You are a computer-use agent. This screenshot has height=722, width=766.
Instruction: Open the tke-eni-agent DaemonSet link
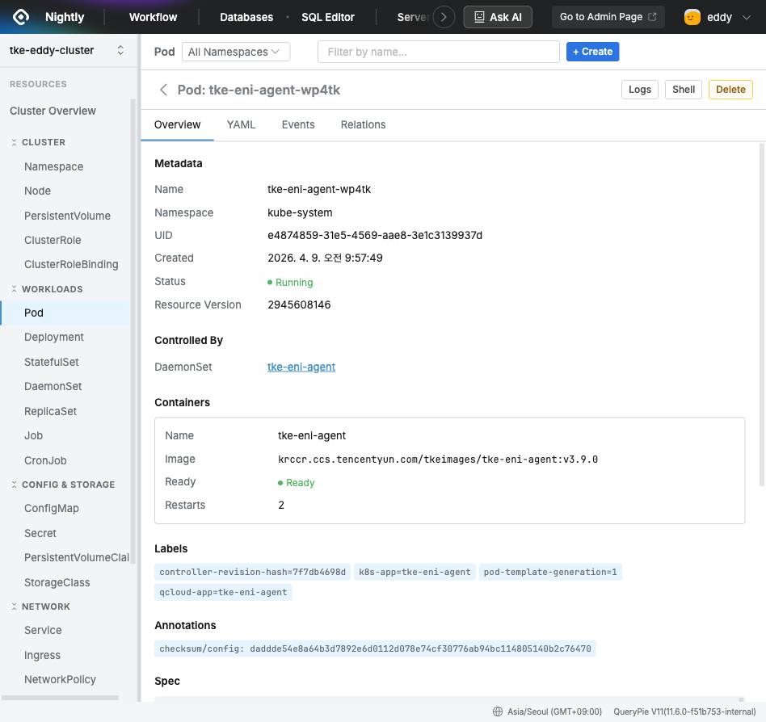(x=301, y=367)
